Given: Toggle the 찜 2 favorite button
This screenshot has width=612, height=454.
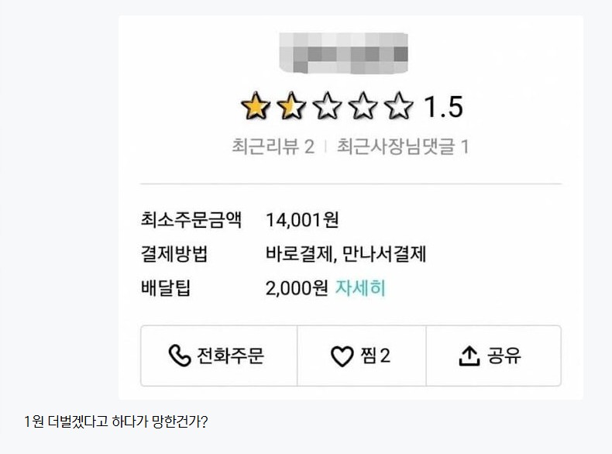Looking at the screenshot, I should (x=361, y=356).
